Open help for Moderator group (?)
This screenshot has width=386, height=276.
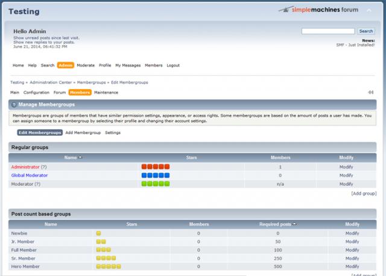pyautogui.click(x=37, y=184)
